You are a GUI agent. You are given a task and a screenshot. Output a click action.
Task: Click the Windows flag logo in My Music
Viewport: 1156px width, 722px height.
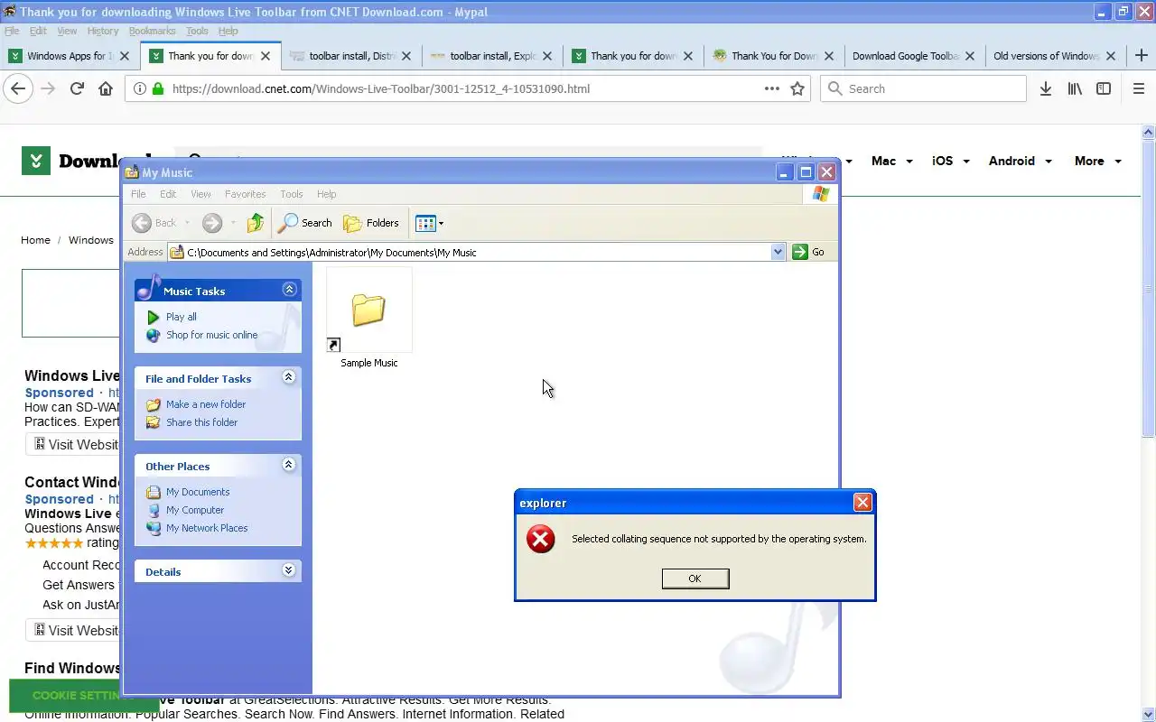(820, 194)
